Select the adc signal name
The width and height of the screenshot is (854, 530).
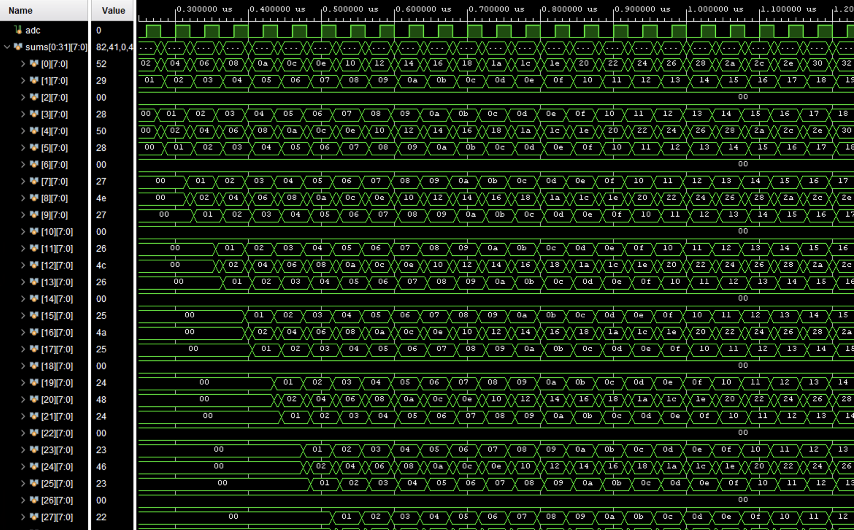click(32, 30)
